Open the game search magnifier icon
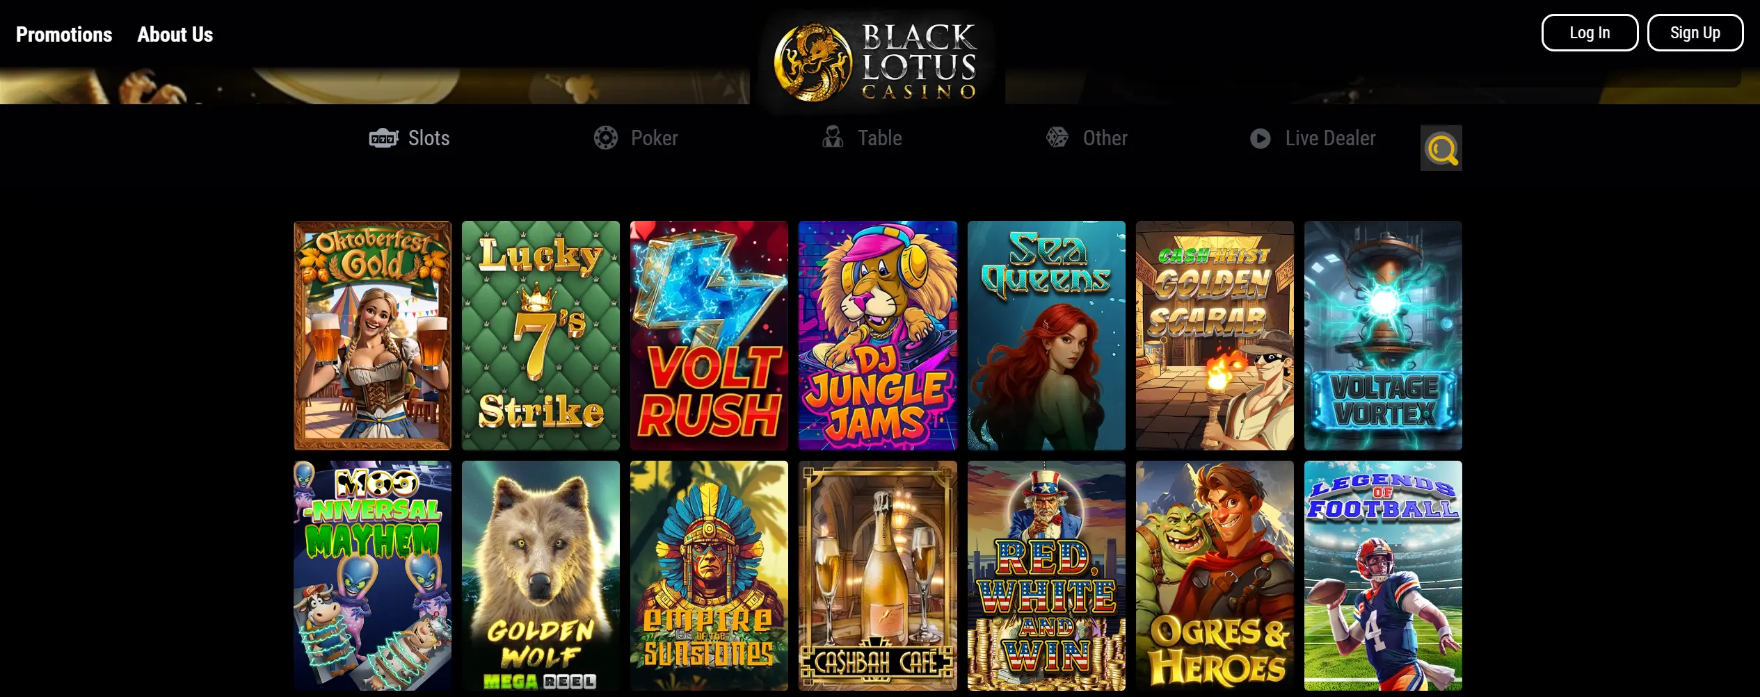The width and height of the screenshot is (1760, 697). pos(1441,148)
